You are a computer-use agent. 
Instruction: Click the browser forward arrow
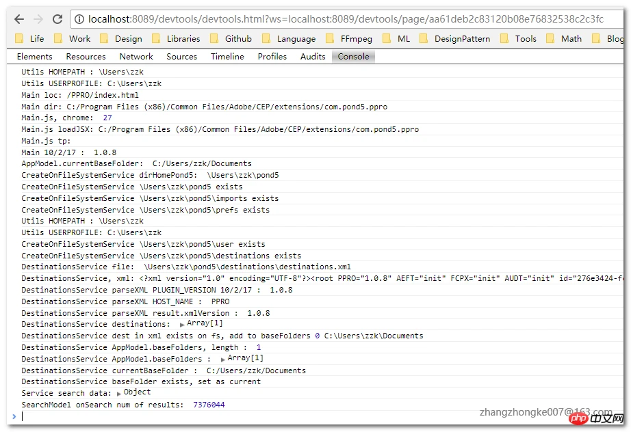coord(38,19)
